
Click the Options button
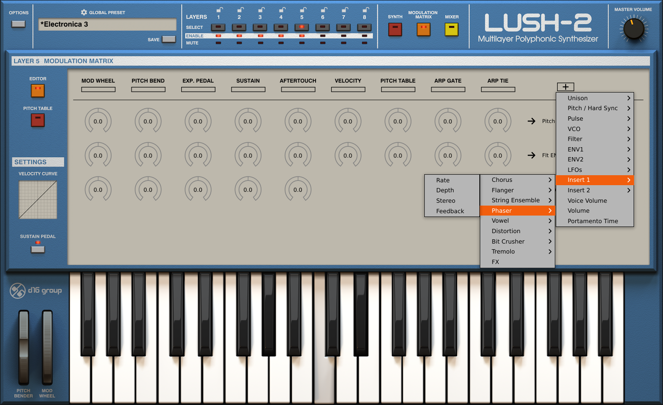coord(19,24)
